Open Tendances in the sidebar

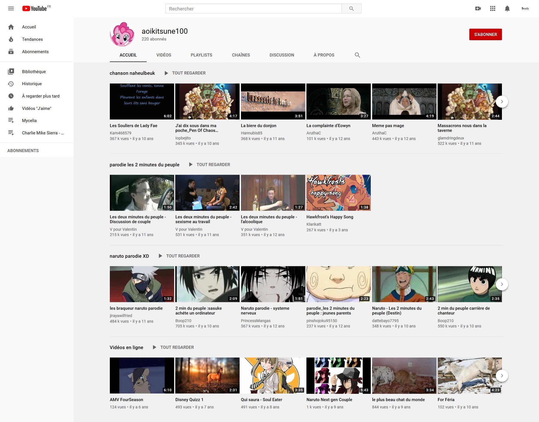[x=32, y=39]
